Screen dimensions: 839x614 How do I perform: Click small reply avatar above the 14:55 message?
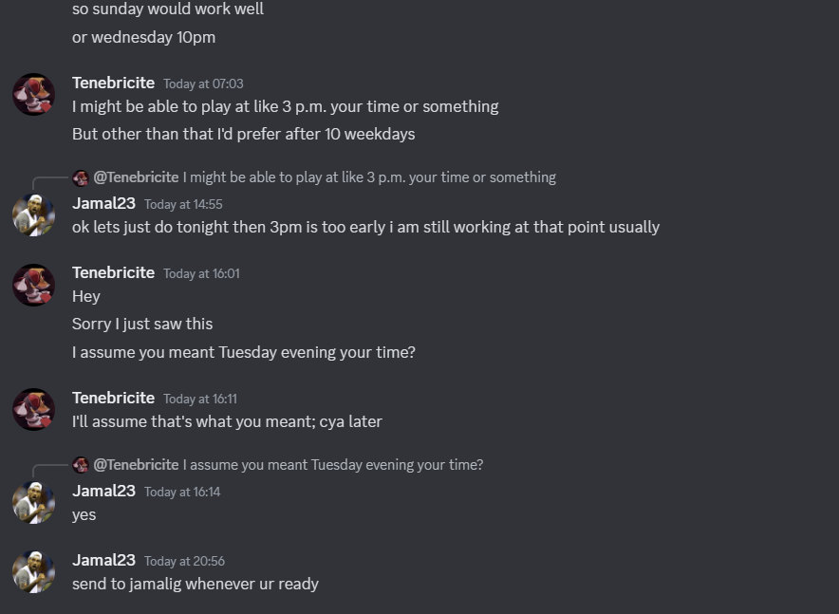point(81,177)
